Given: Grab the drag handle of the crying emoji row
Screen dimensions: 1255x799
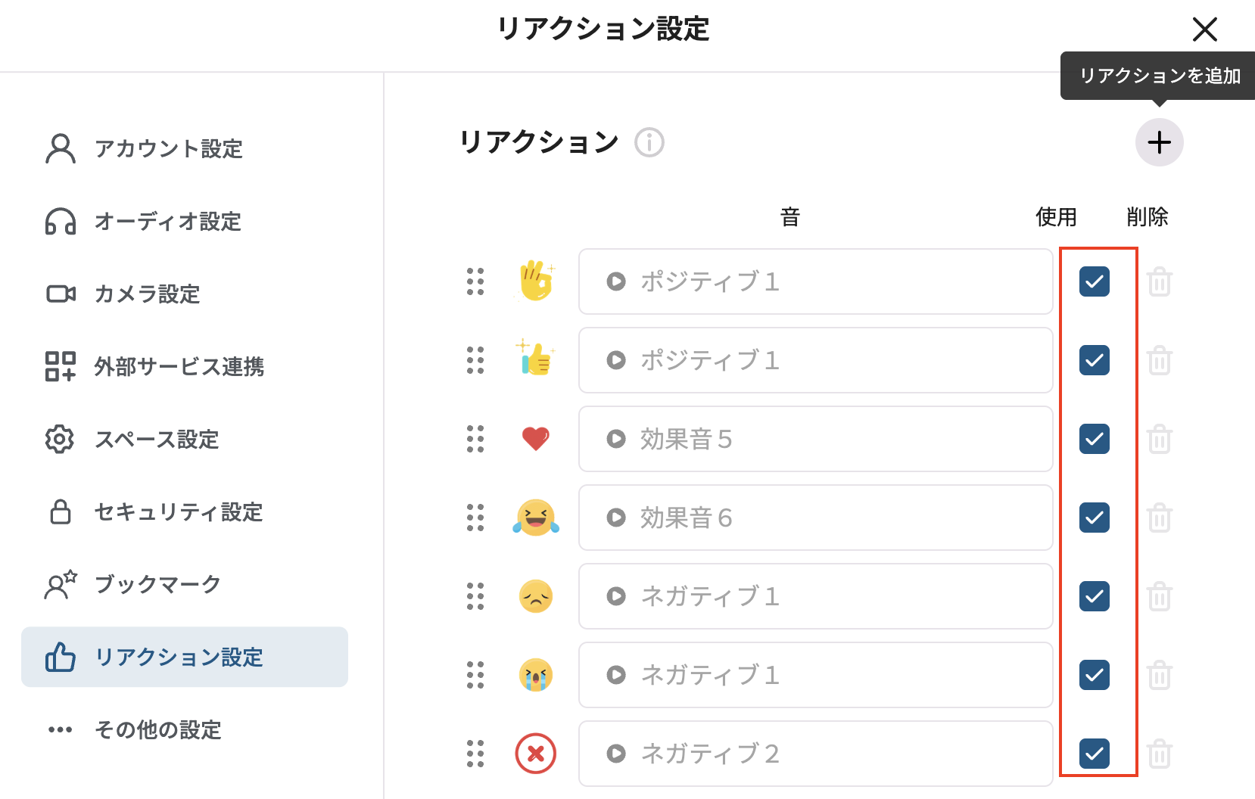Looking at the screenshot, I should (x=475, y=675).
